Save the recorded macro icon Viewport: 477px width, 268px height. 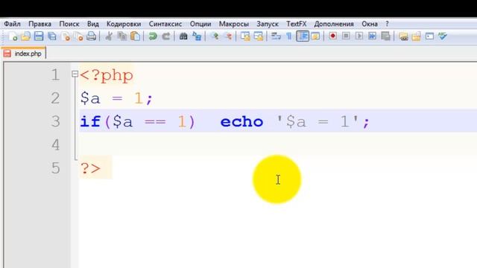pyautogui.click(x=385, y=36)
